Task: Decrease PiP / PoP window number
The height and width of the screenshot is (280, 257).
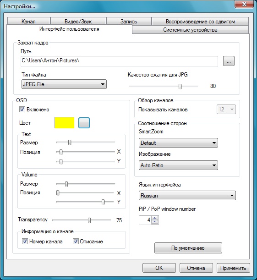Action: (x=154, y=222)
